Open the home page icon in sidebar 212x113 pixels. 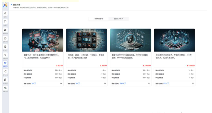(x=5, y=13)
